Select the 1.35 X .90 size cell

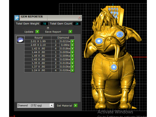[x=38, y=63]
